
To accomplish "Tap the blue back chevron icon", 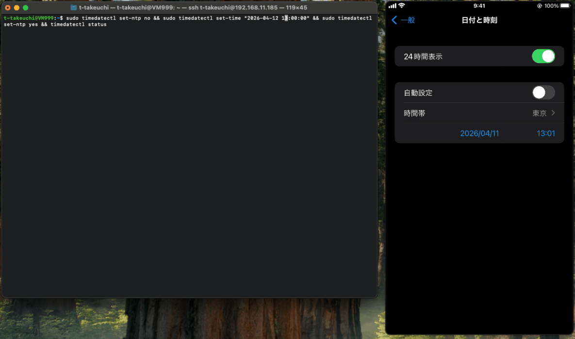I will [394, 20].
